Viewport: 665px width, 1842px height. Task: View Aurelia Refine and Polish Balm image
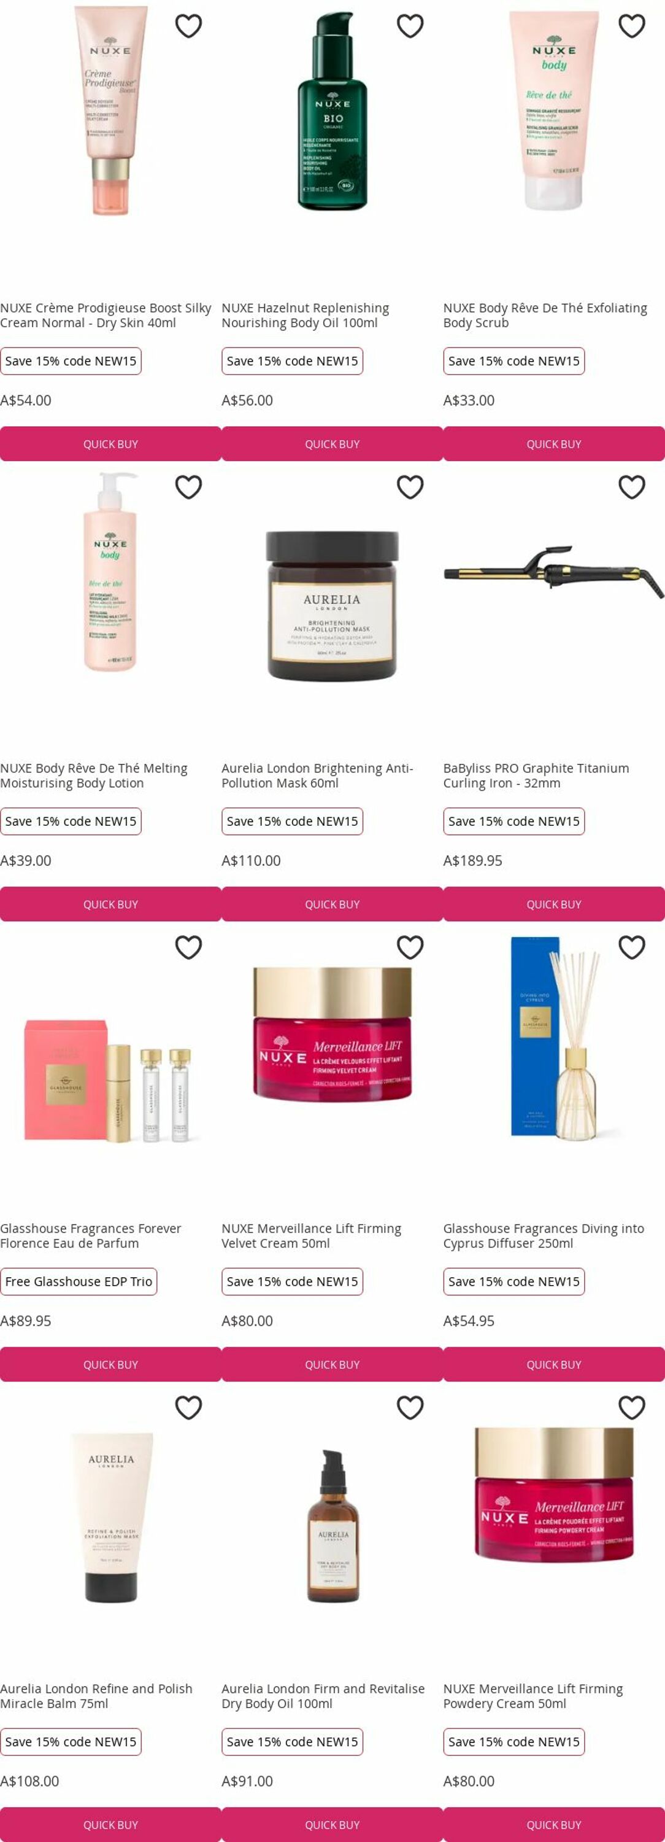click(x=110, y=1517)
